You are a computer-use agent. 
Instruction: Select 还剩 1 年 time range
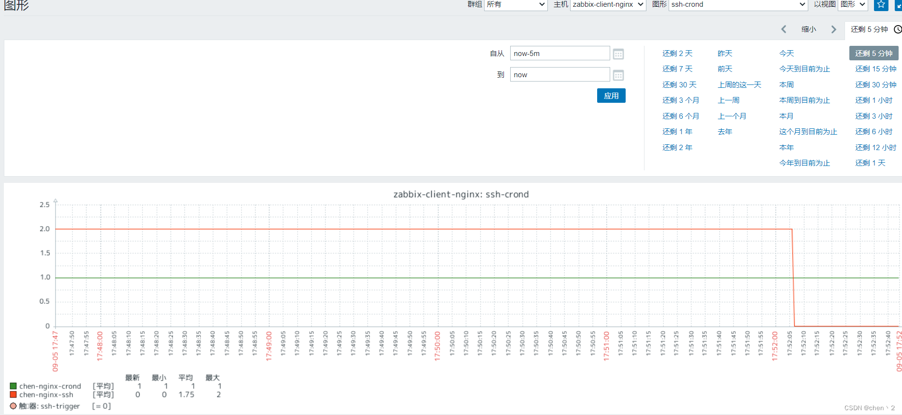point(677,132)
